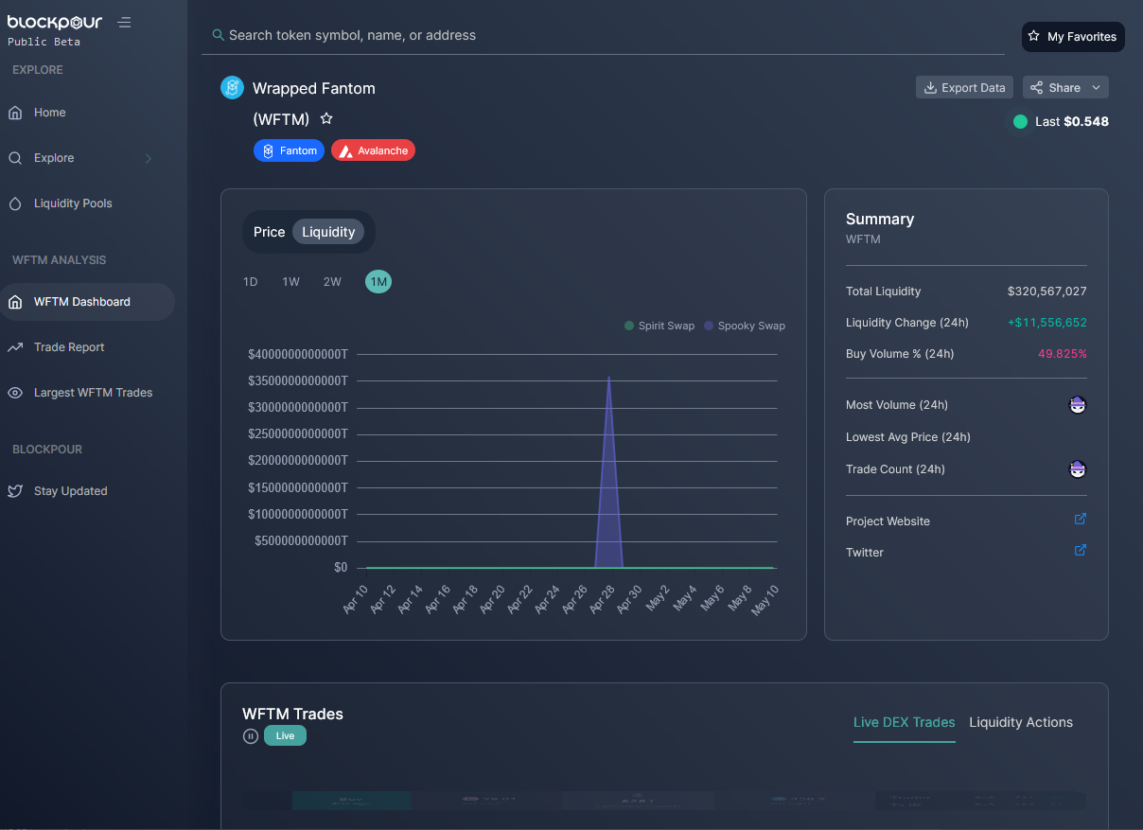1143x830 pixels.
Task: Filter by the Avalanche chain badge
Action: [373, 150]
